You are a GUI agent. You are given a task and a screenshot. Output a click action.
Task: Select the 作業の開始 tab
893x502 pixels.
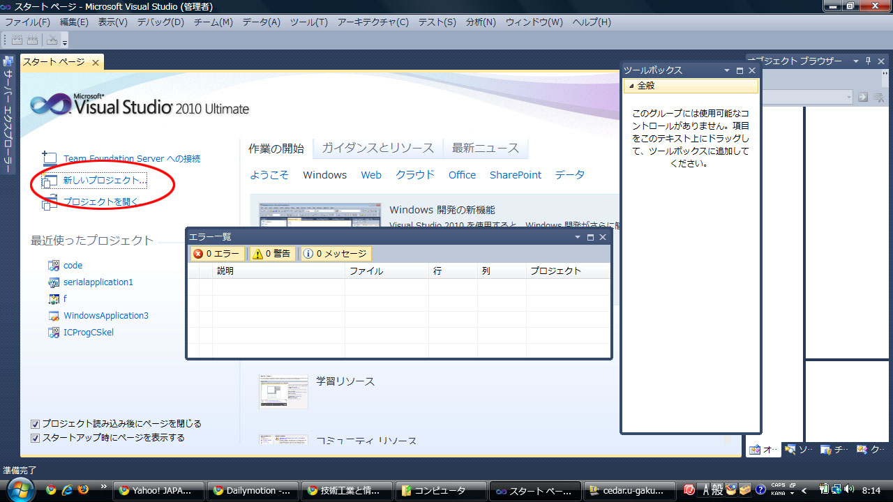click(x=276, y=149)
